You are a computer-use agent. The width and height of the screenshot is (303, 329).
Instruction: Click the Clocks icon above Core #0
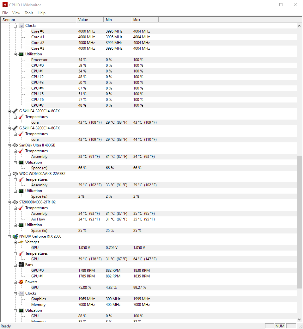pyautogui.click(x=21, y=26)
